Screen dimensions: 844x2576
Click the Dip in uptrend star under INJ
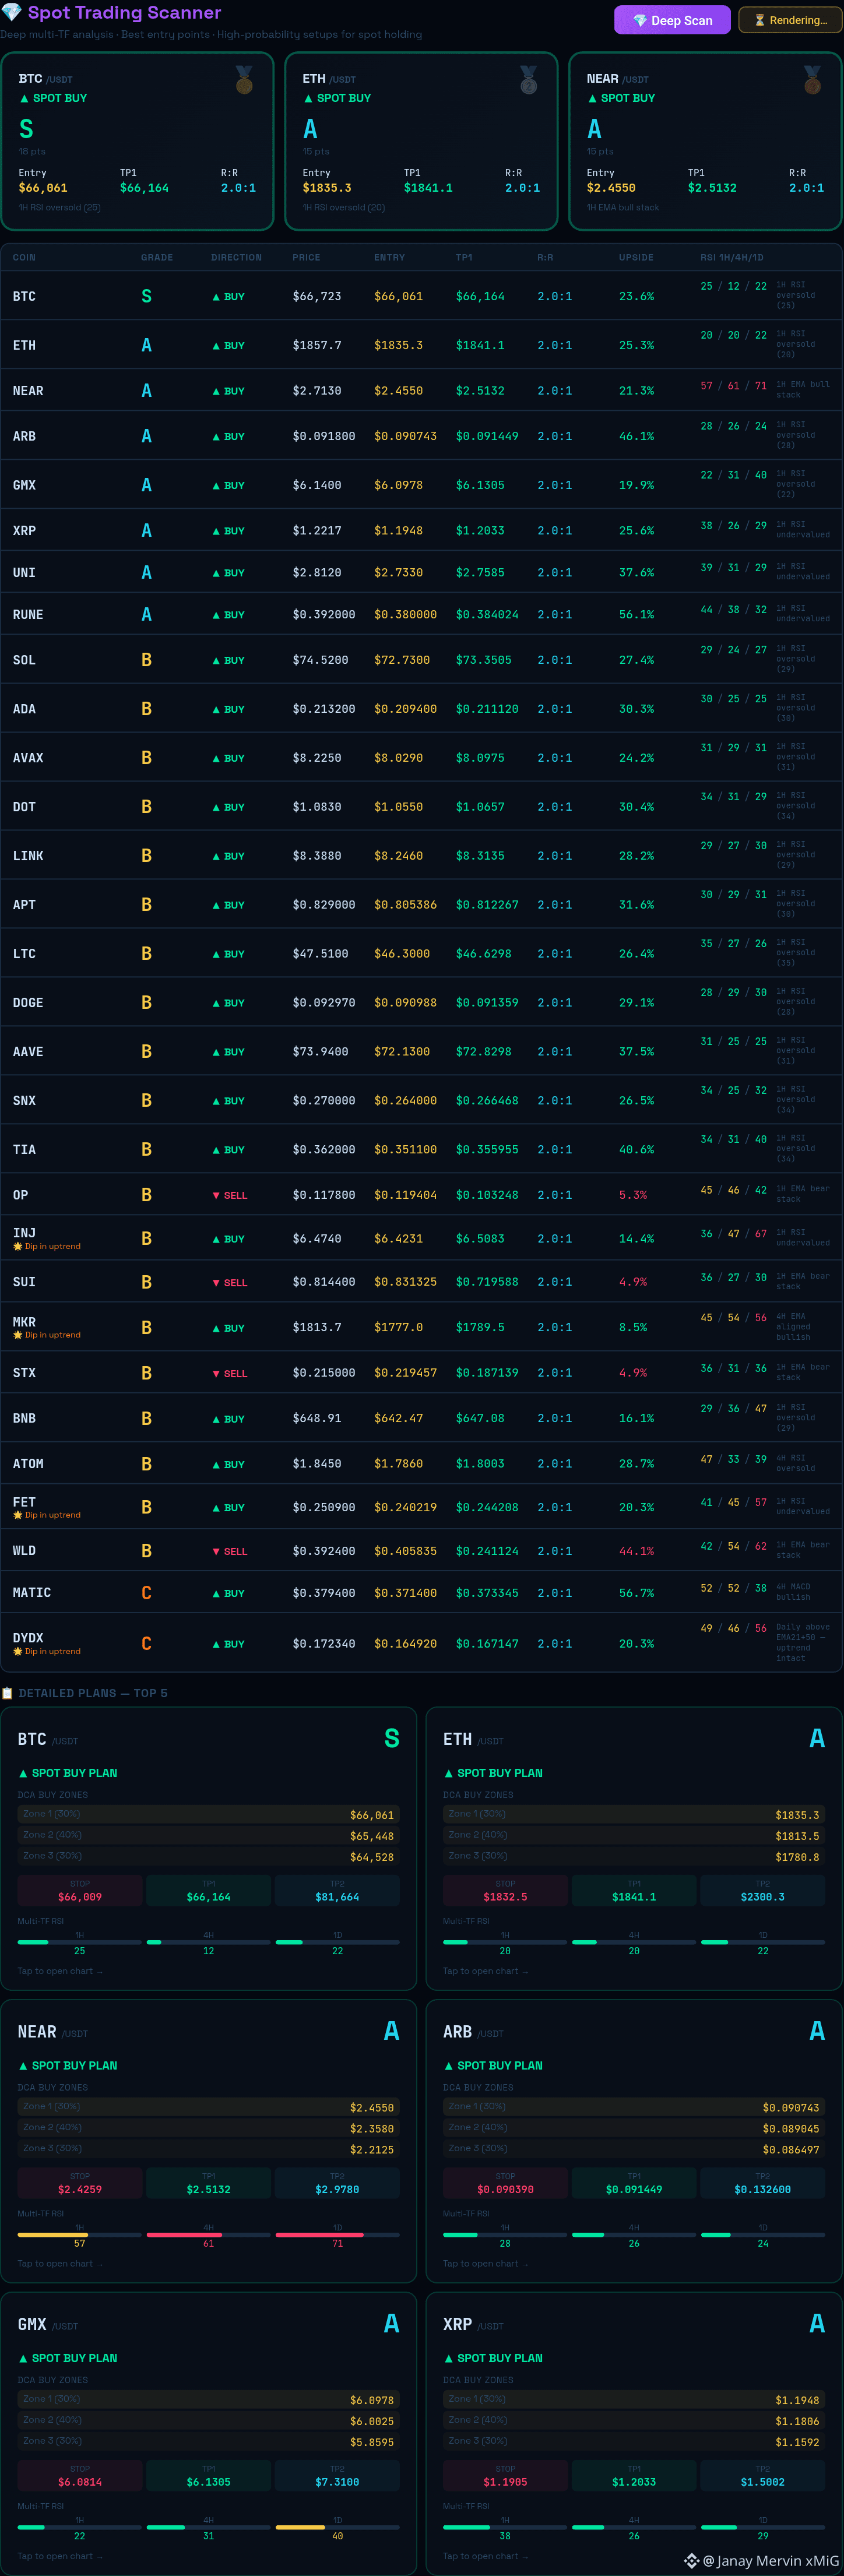tap(18, 1246)
